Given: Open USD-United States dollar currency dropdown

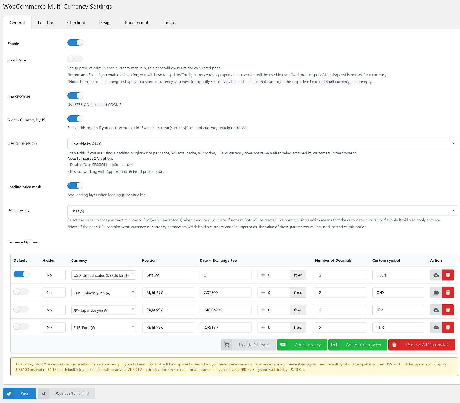Looking at the screenshot, I should [104, 275].
